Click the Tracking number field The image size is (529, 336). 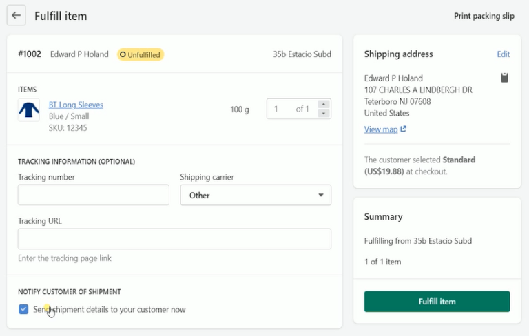pos(94,196)
